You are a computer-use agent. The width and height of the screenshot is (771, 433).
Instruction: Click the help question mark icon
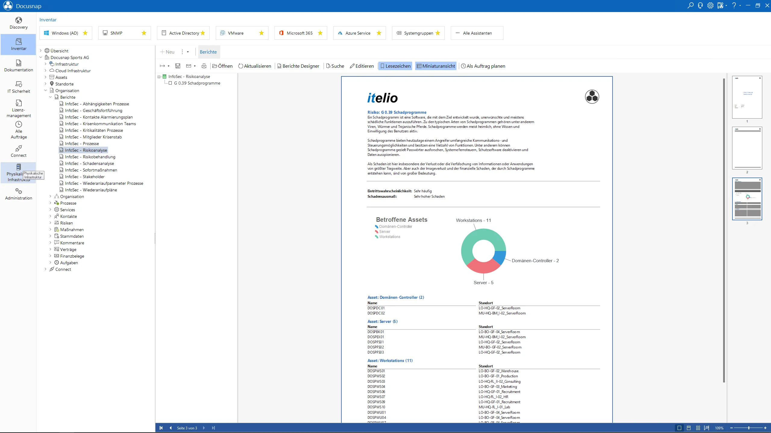734,6
